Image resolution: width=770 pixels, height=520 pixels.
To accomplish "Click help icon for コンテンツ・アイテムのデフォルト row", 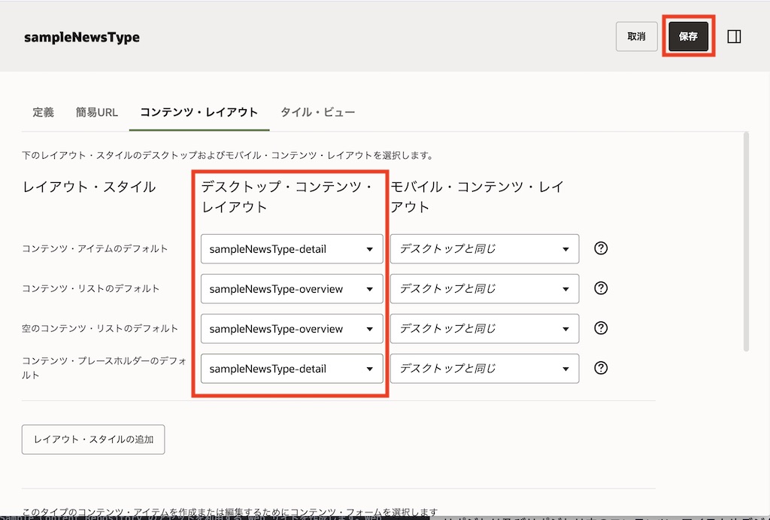I will [x=601, y=248].
